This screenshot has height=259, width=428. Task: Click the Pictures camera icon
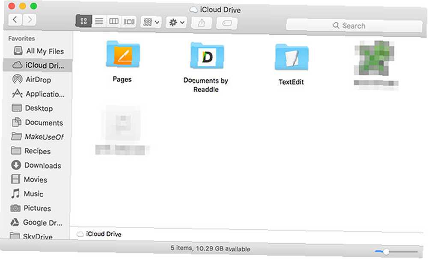pyautogui.click(x=15, y=208)
